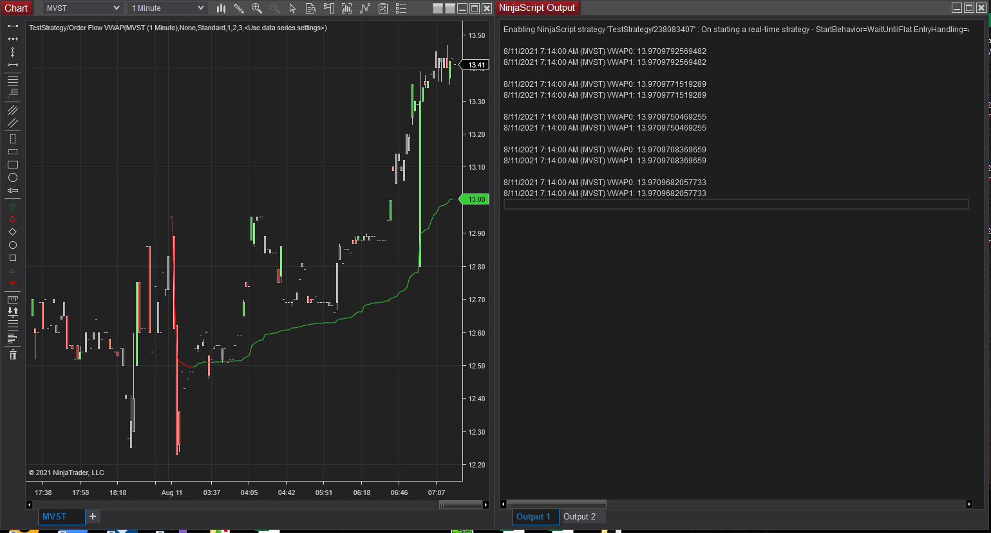Viewport: 991px width, 533px height.
Task: Select the Fibonacci extensions tool
Action: [x=13, y=93]
